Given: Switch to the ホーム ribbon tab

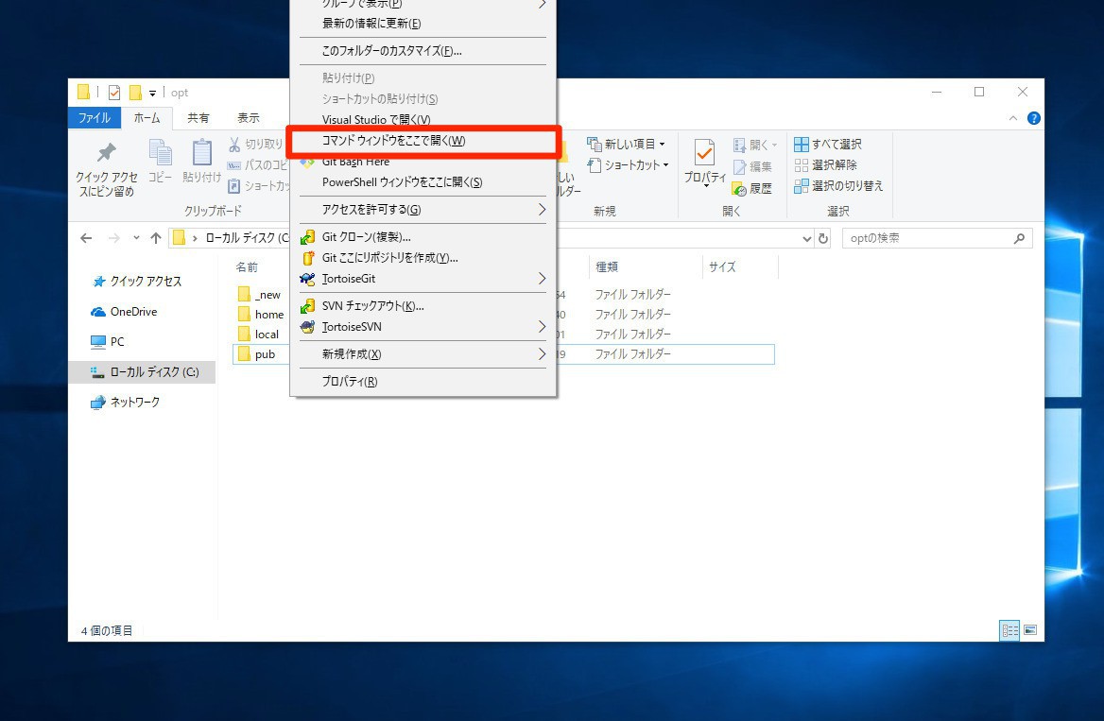Looking at the screenshot, I should tap(147, 117).
